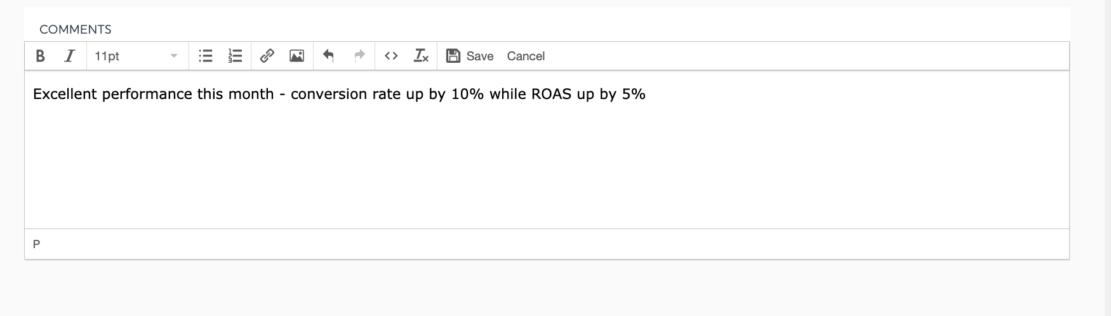Open the source code view
Screen dimensions: 1111x316
click(x=391, y=56)
